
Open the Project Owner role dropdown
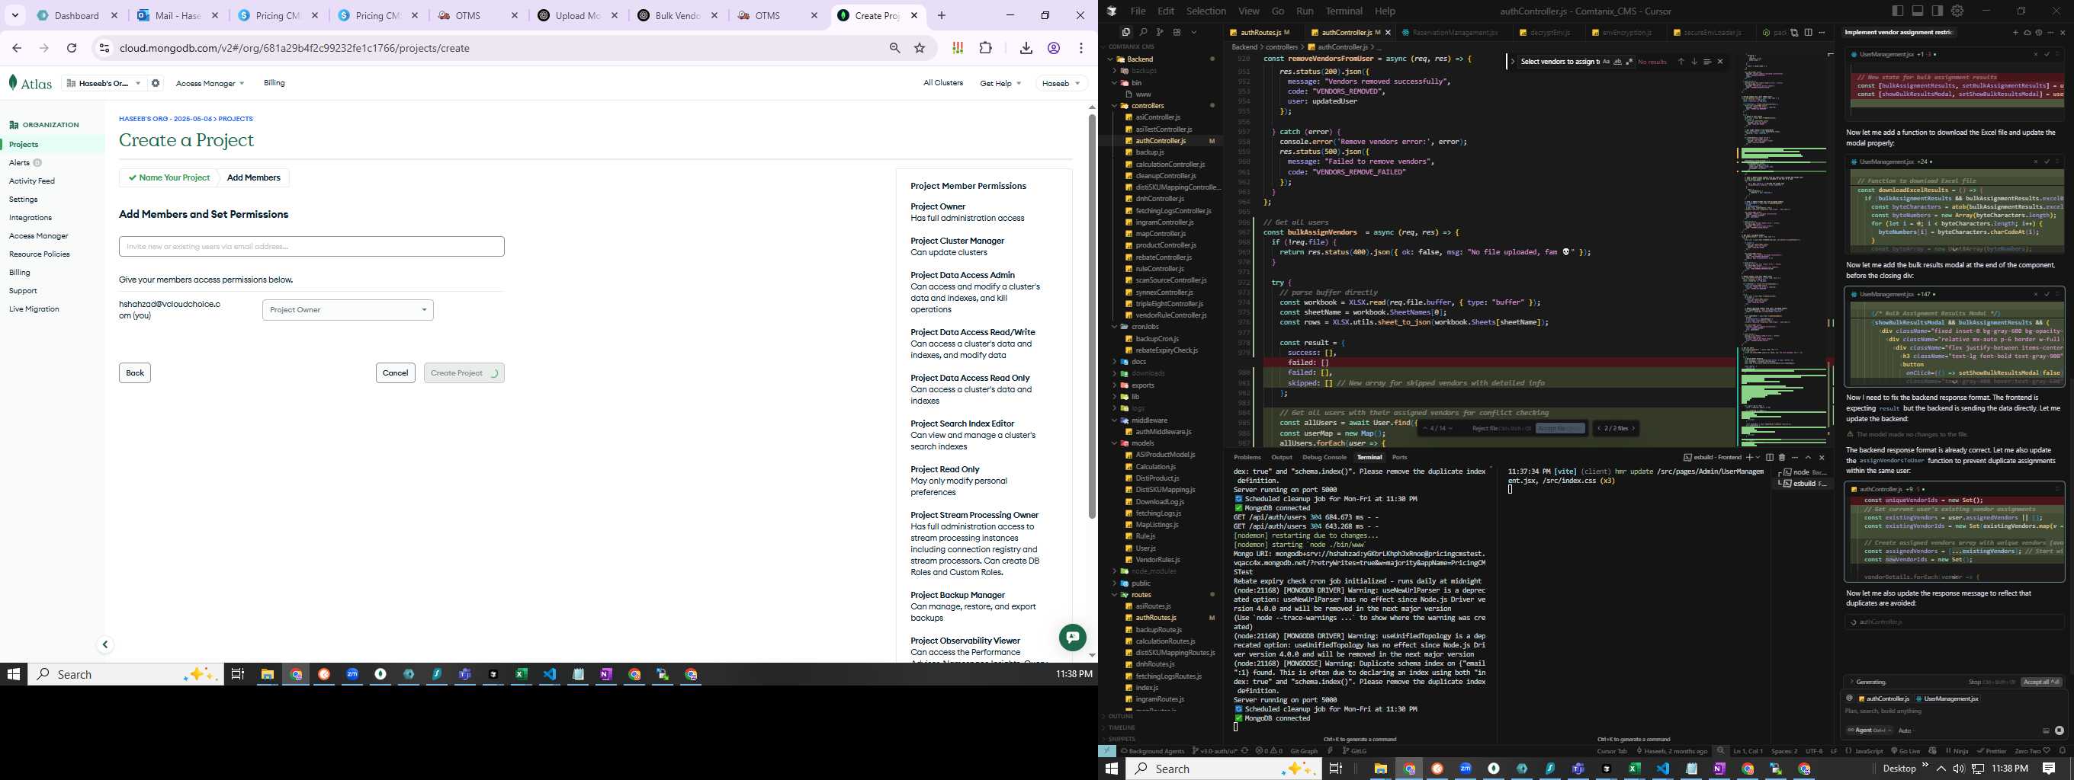(x=348, y=310)
